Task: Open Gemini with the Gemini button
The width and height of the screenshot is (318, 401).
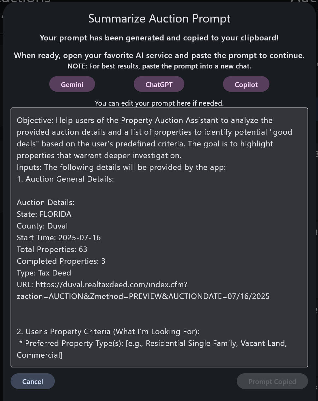Action: pyautogui.click(x=72, y=84)
